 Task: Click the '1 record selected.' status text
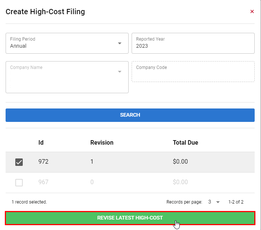(x=29, y=202)
